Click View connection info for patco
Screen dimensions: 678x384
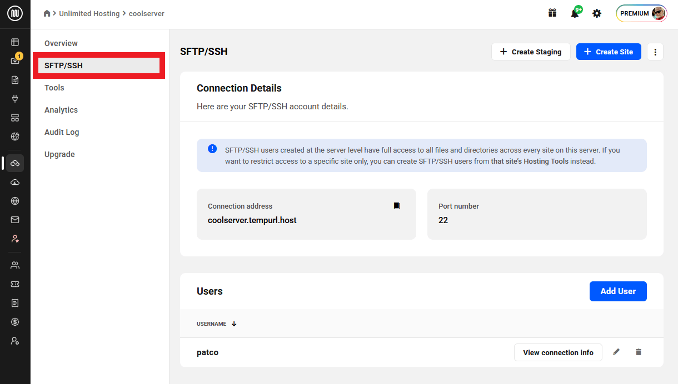click(558, 352)
